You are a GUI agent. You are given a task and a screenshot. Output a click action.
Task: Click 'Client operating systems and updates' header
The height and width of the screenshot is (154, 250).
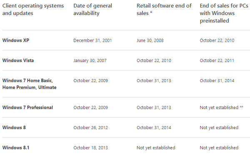tap(33, 10)
